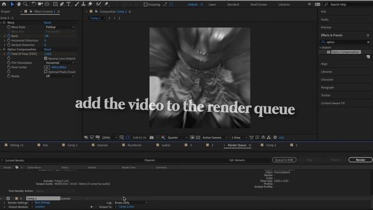
Task: Switch to the Standard workspace
Action: (x=233, y=4)
